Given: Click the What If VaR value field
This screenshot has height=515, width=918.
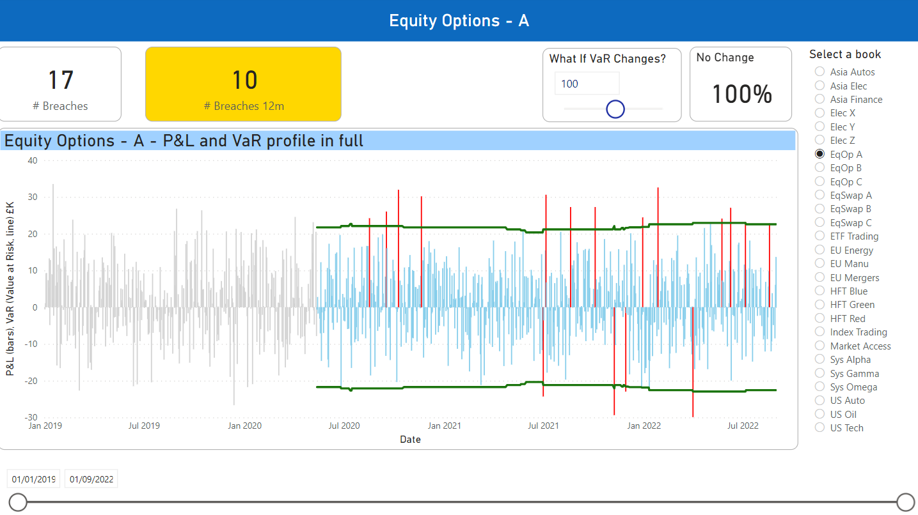Looking at the screenshot, I should point(587,84).
